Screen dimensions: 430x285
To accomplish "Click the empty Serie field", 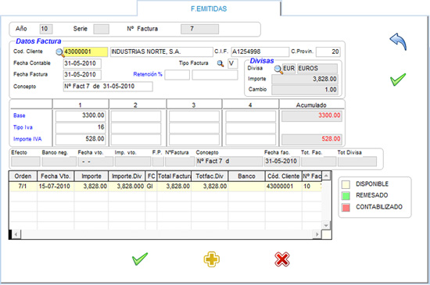I will [101, 29].
